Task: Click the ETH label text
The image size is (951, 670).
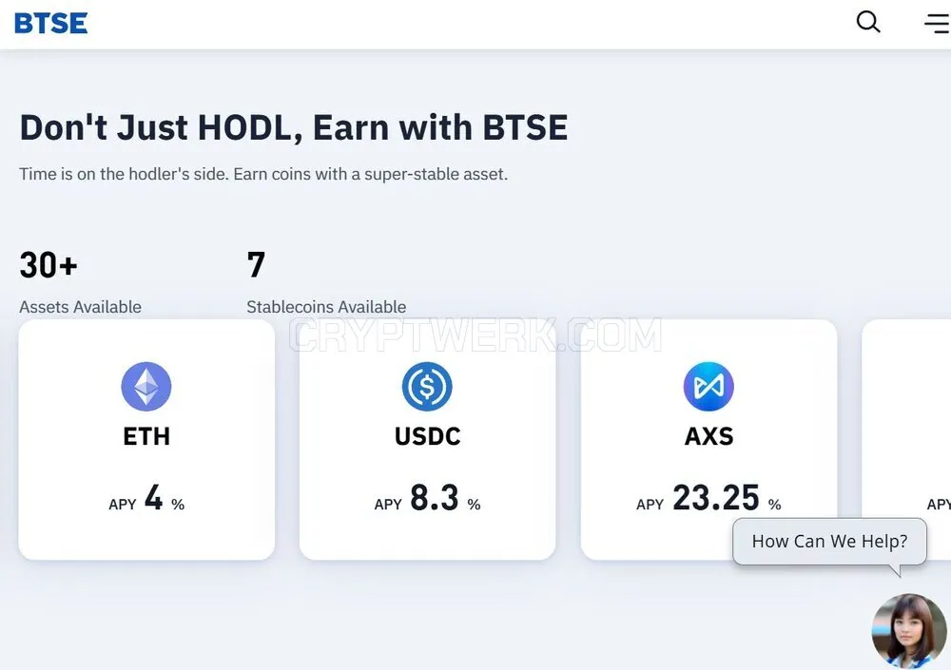Action: 146,436
